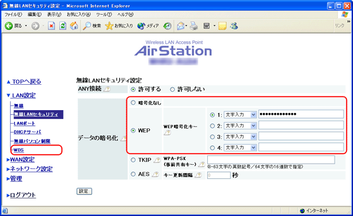
Task: Click the Home page icon
Action: (x=74, y=26)
